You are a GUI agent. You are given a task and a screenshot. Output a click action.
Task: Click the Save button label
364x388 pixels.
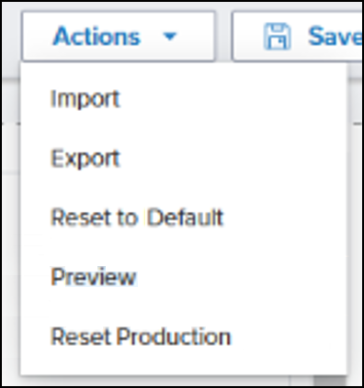[335, 37]
